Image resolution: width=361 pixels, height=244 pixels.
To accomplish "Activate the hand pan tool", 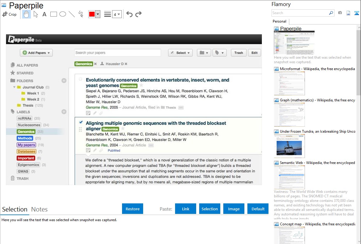I will (27, 14).
